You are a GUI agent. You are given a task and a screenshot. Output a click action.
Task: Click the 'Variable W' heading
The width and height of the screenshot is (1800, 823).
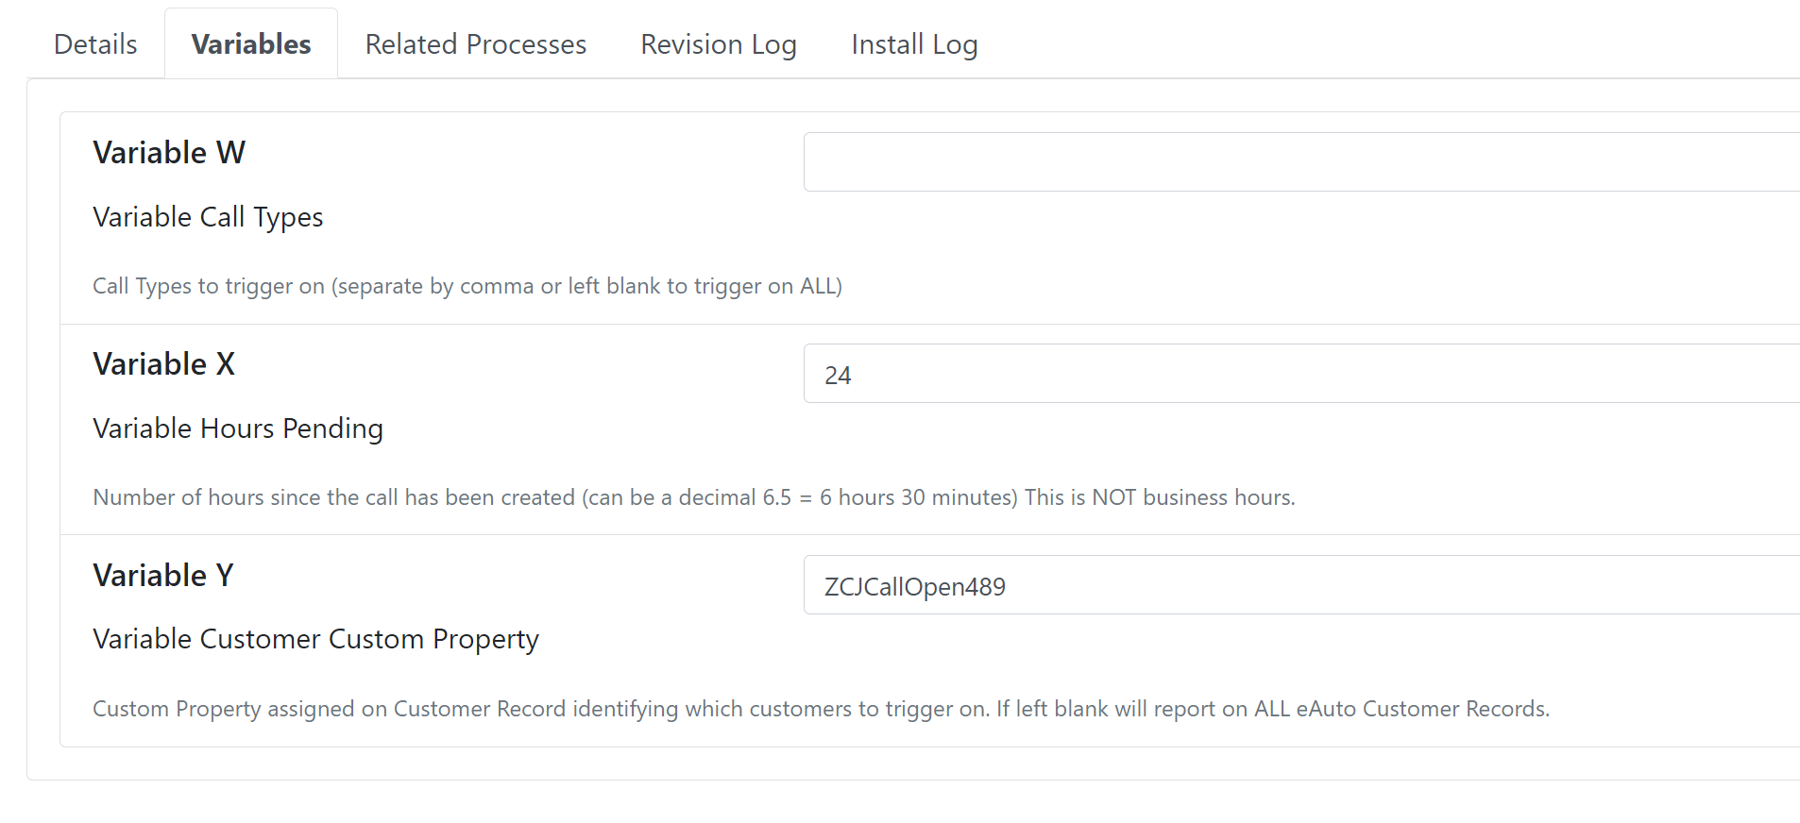pos(169,153)
